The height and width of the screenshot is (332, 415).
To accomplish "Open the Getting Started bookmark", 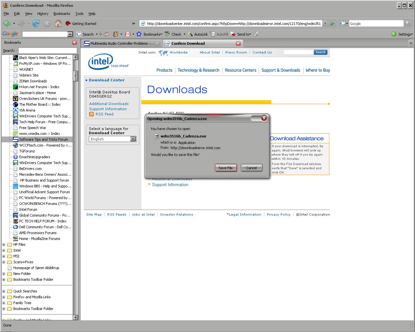I will tap(81, 24).
